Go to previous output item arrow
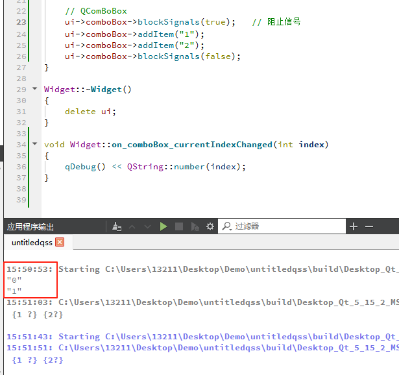 click(x=132, y=226)
